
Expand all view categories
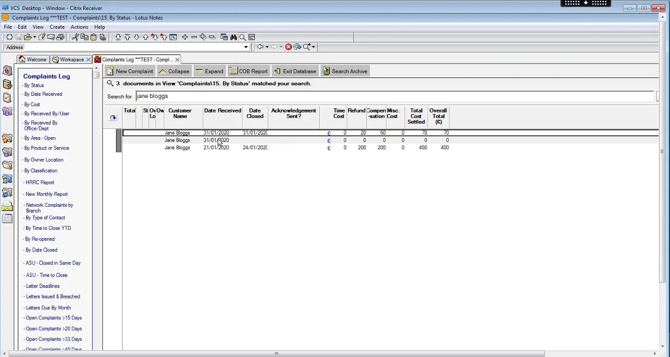point(209,71)
